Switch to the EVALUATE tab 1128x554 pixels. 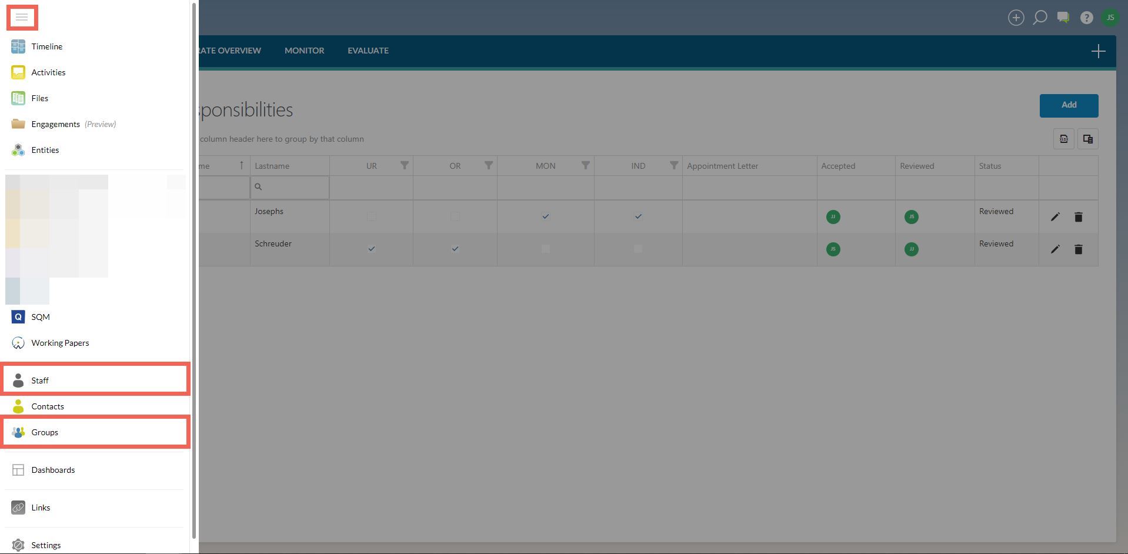tap(368, 51)
